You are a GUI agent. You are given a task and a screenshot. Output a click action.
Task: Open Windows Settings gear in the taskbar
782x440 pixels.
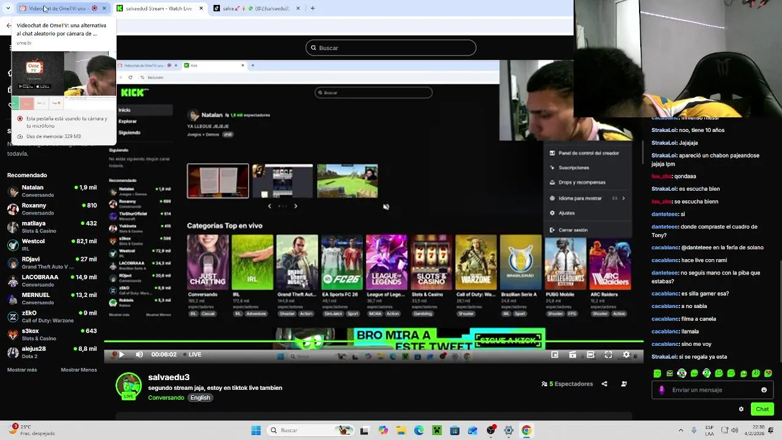click(x=508, y=430)
